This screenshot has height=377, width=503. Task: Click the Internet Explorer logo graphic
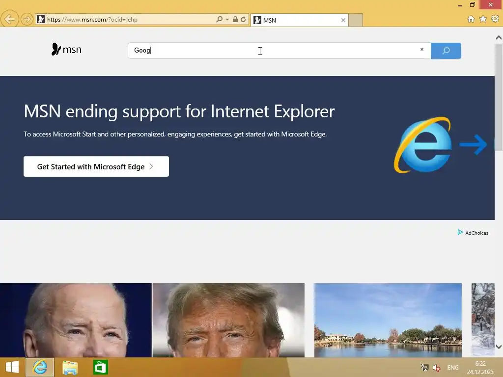[x=423, y=145]
